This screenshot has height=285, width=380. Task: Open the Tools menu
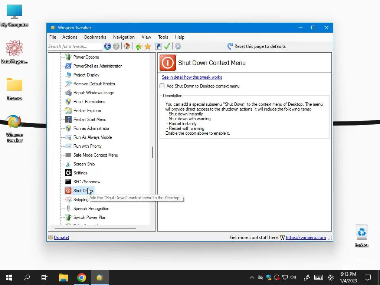point(163,37)
